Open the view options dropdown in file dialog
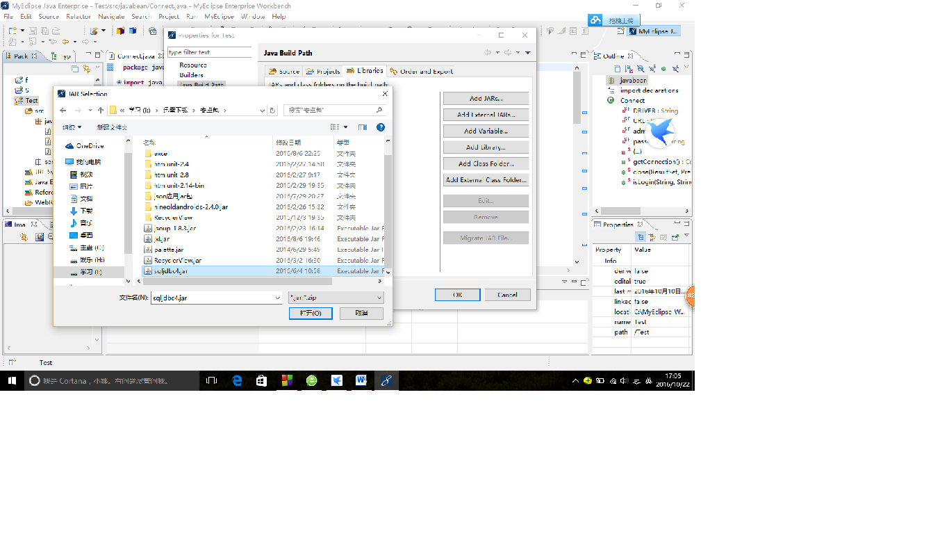The image size is (949, 534). click(346, 127)
